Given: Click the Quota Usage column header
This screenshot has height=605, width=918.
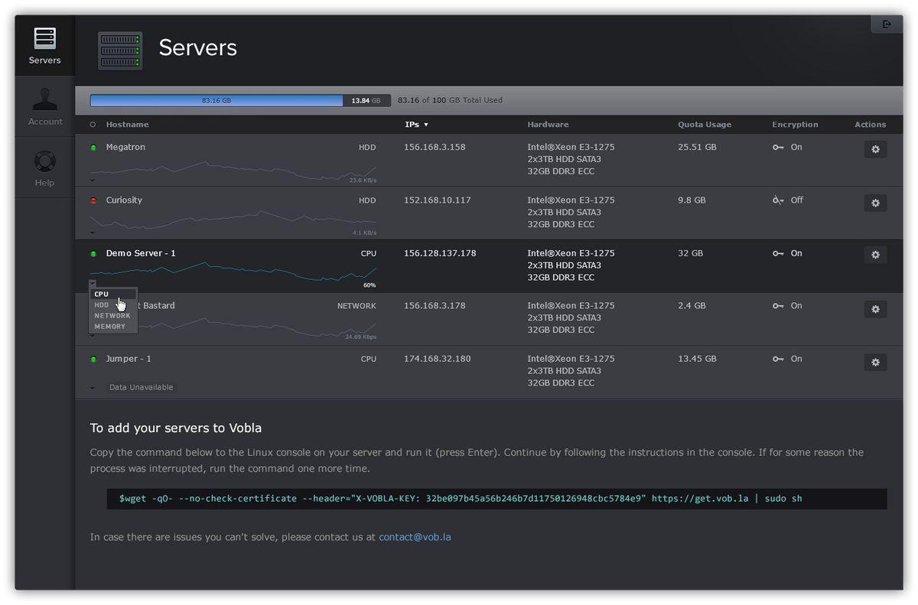Looking at the screenshot, I should (705, 125).
